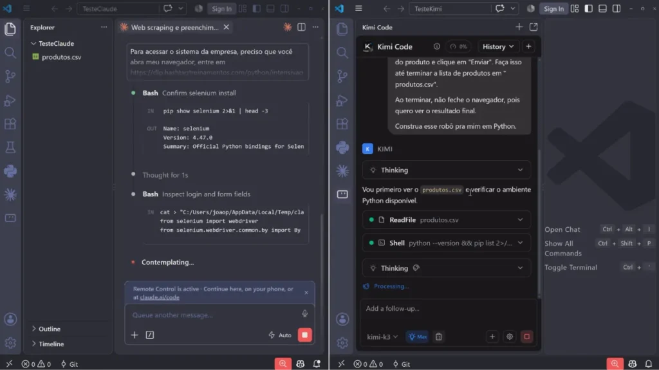Screen dimensions: 659x370
Task: Open Manage gear in the left window
Action: 10,343
